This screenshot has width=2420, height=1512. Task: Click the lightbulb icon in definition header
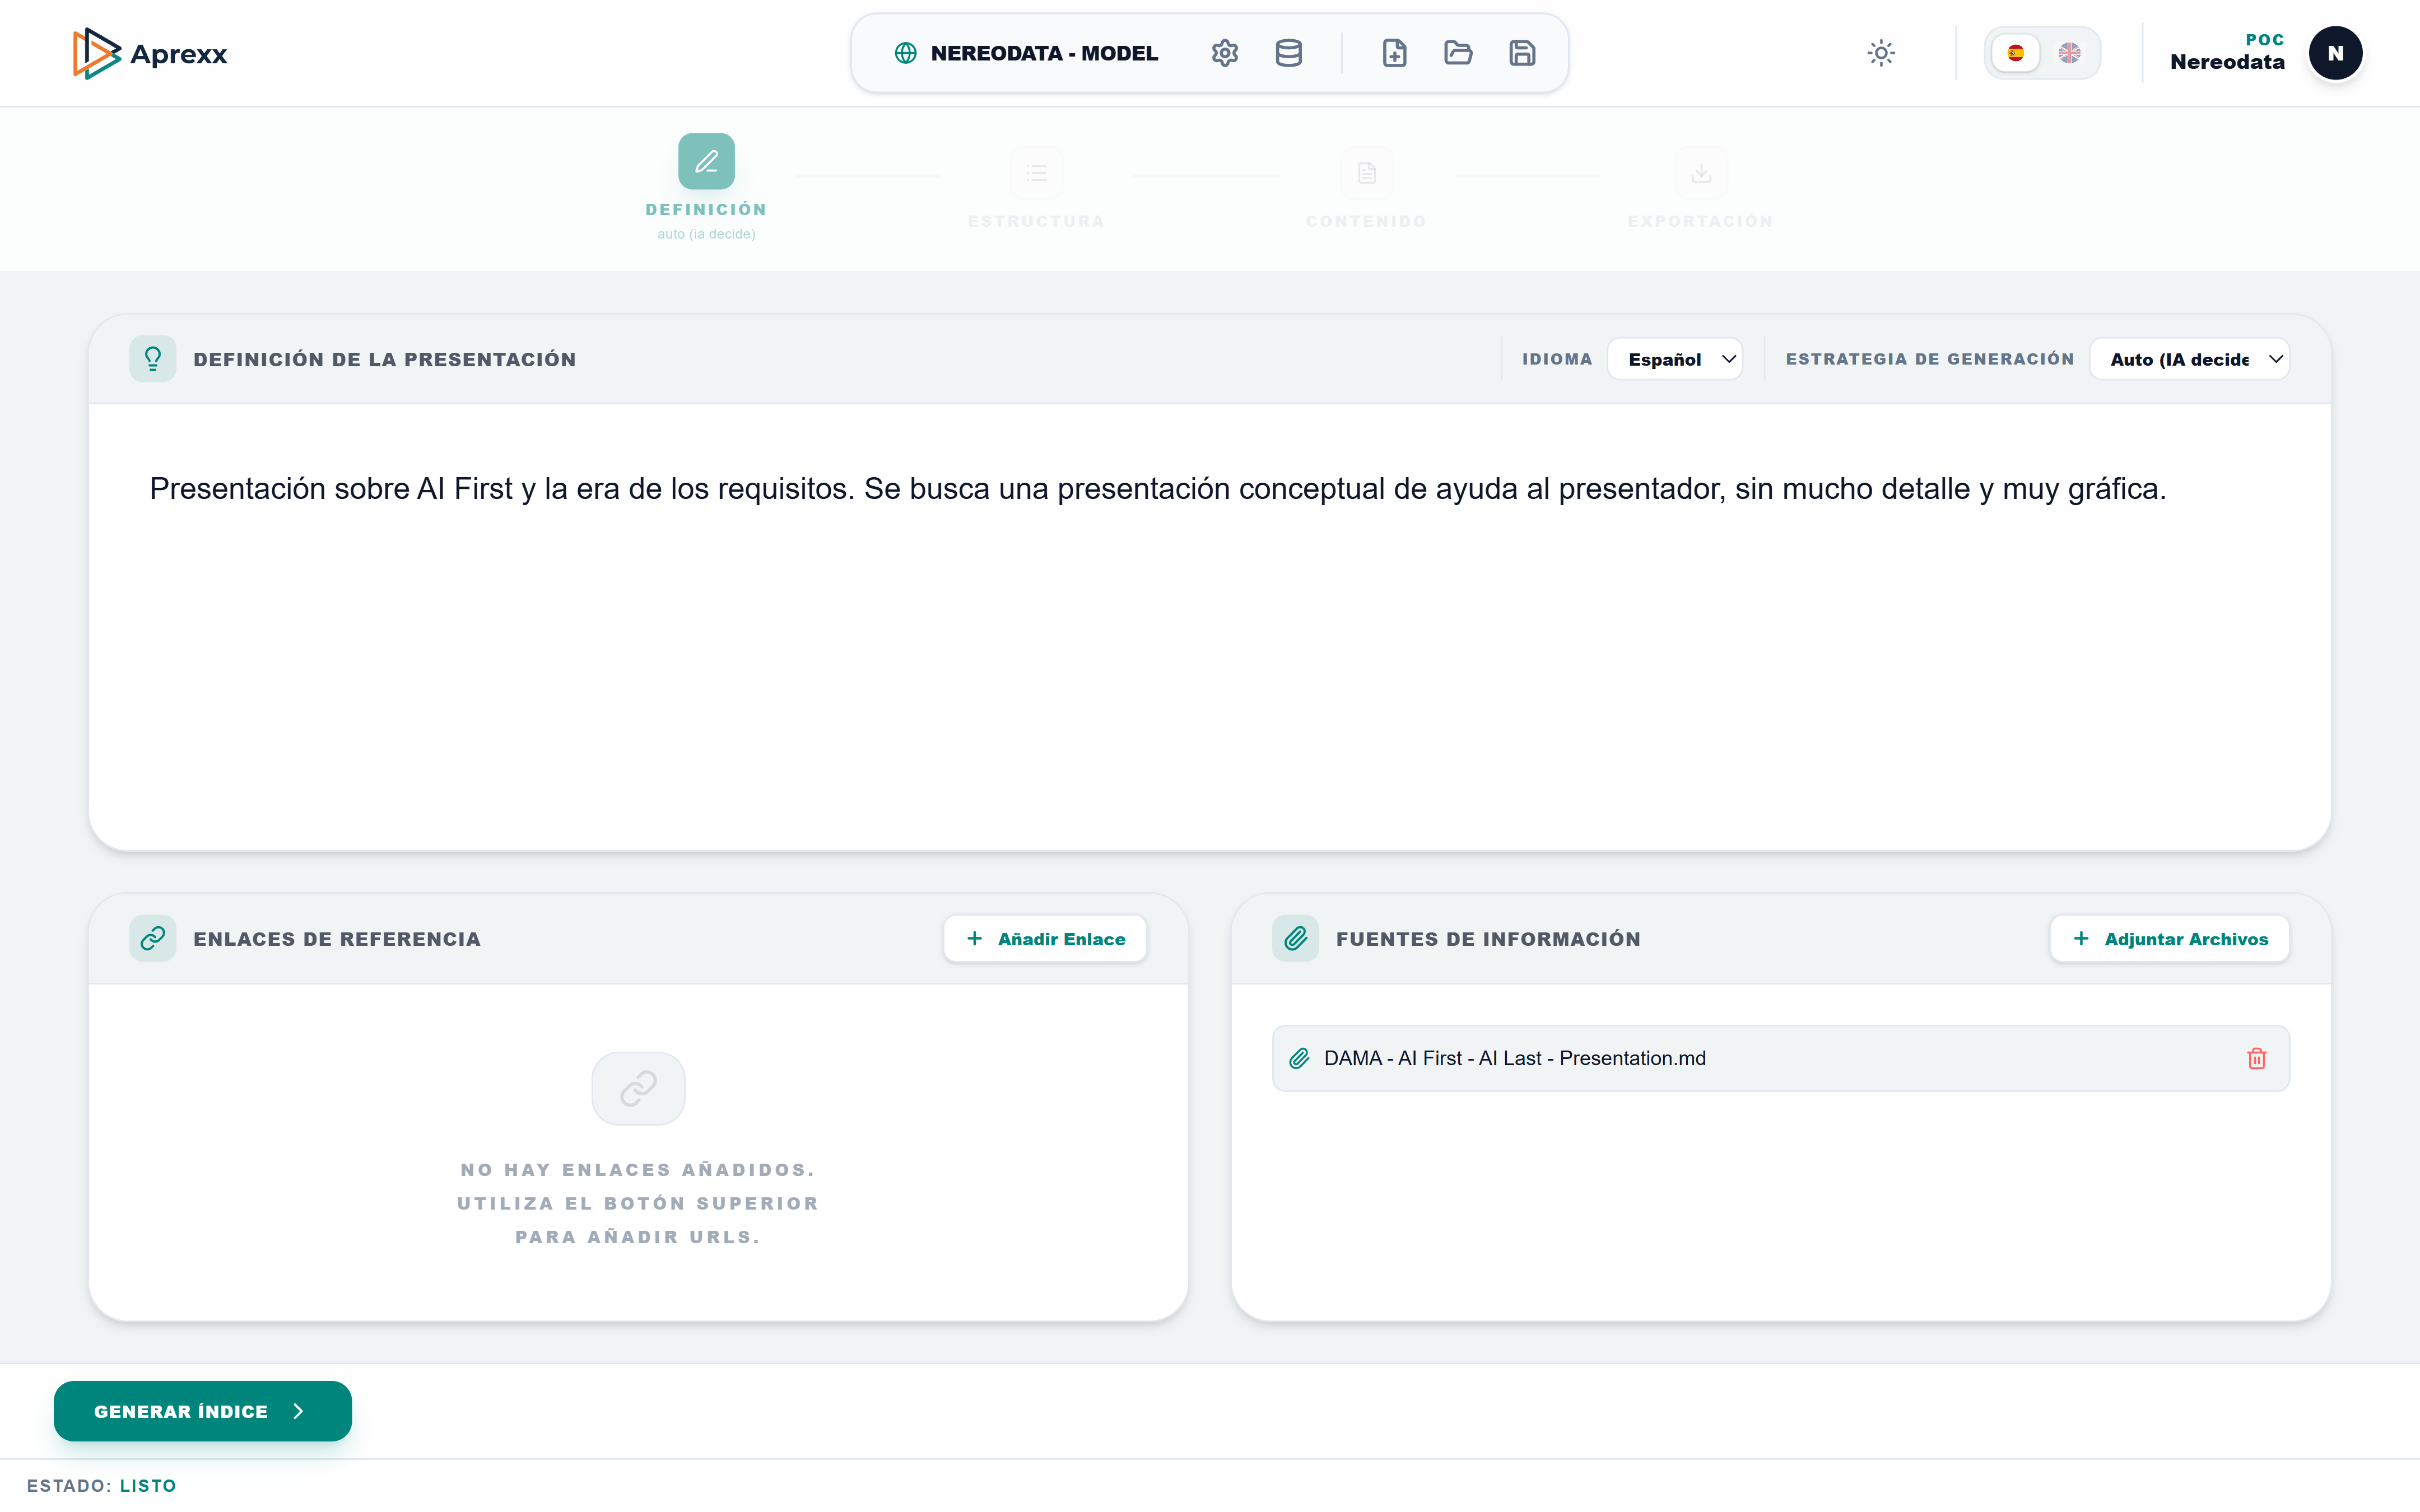point(153,359)
